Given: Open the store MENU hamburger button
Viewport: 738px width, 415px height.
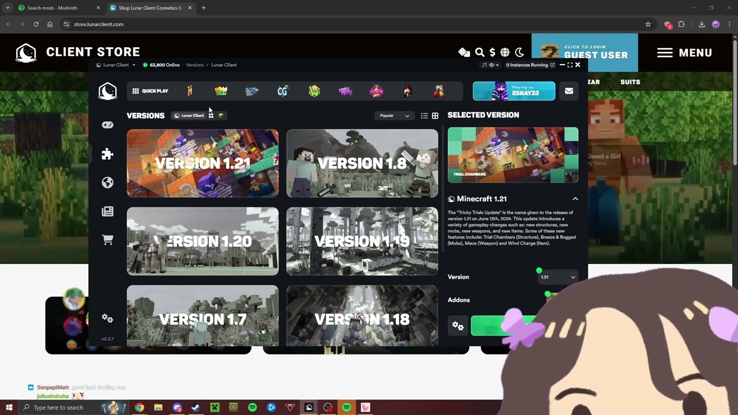Looking at the screenshot, I should tap(685, 53).
